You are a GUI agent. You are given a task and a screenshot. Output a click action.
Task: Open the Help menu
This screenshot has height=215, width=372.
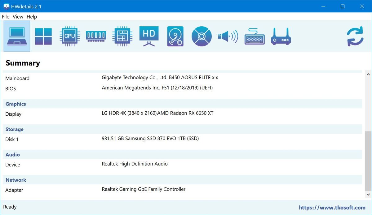32,17
